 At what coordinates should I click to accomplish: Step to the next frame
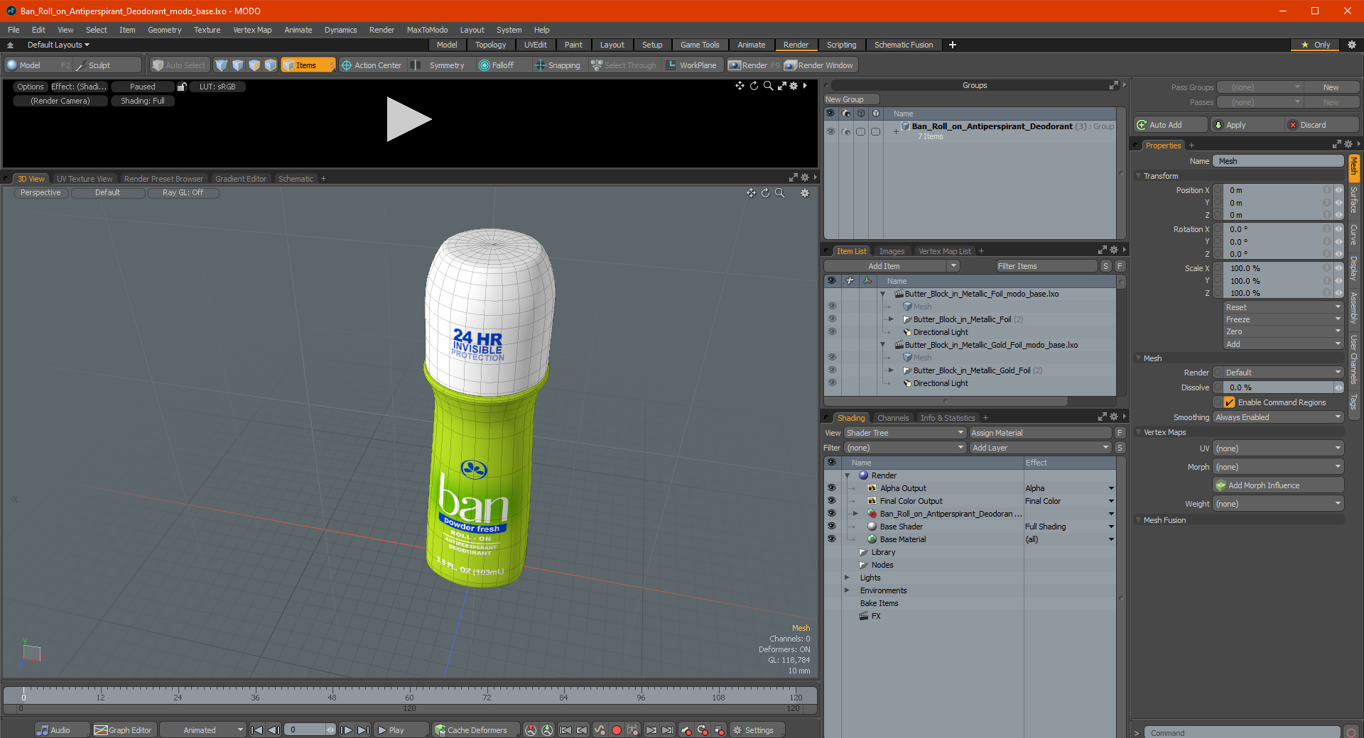click(346, 730)
